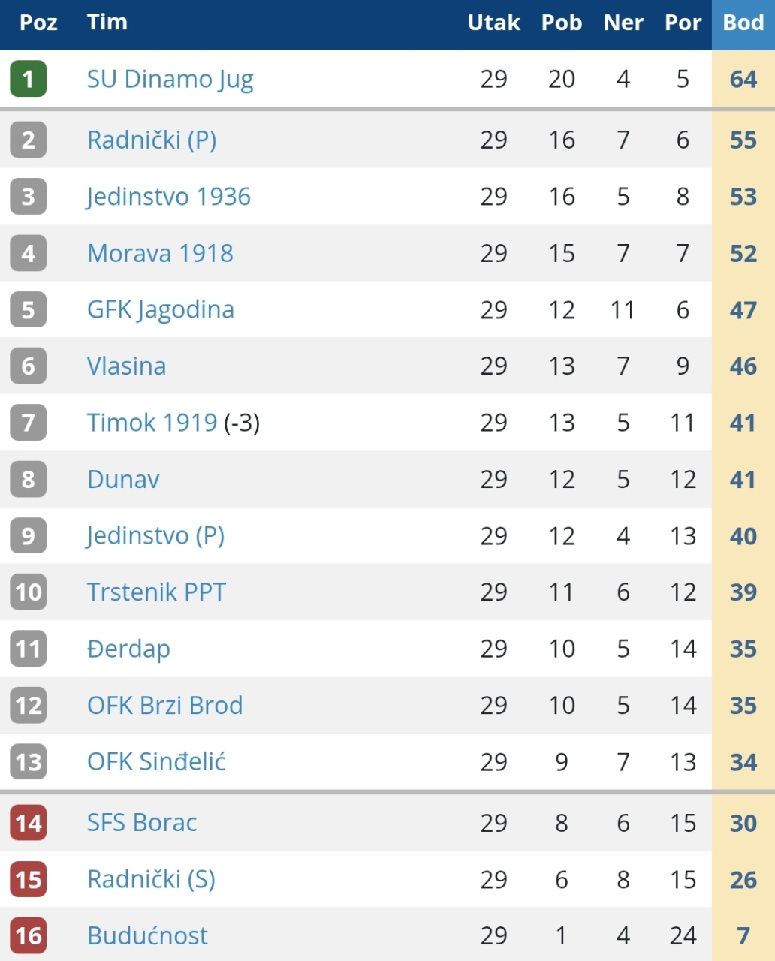
Task: Click the gray position 7 badge
Action: click(29, 423)
